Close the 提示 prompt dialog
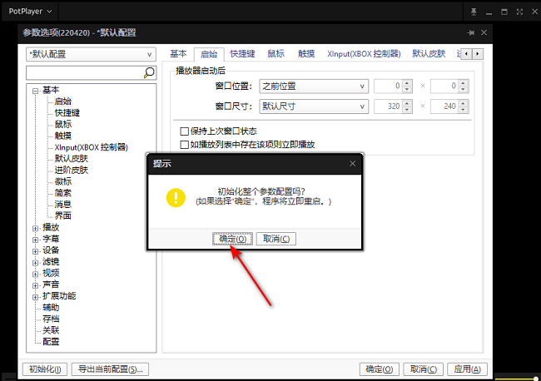 352,164
